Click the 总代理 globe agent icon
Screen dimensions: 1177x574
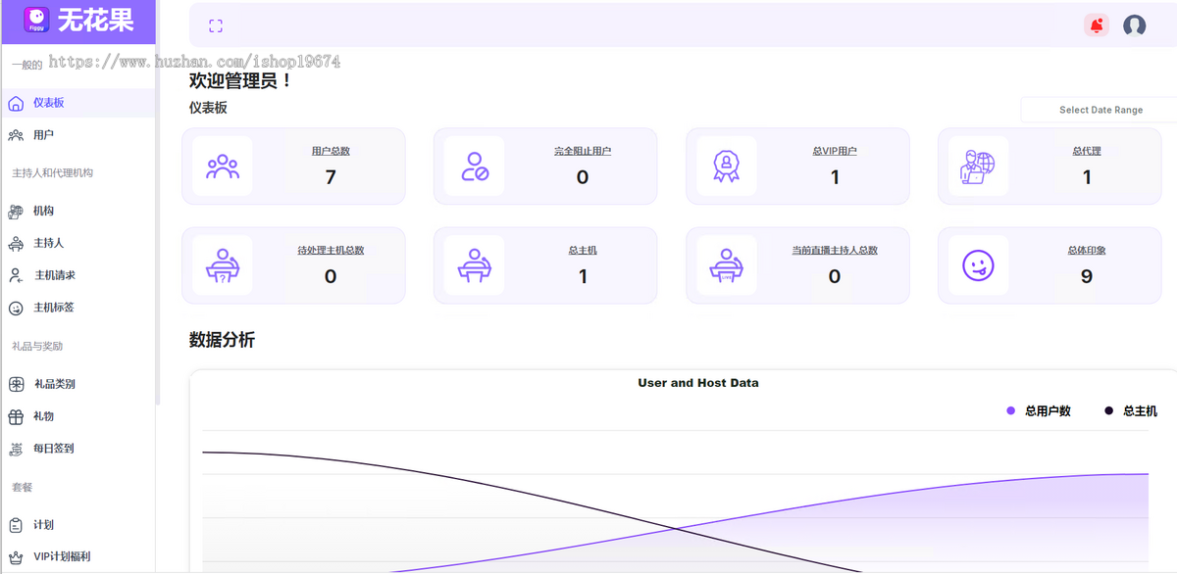coord(978,167)
